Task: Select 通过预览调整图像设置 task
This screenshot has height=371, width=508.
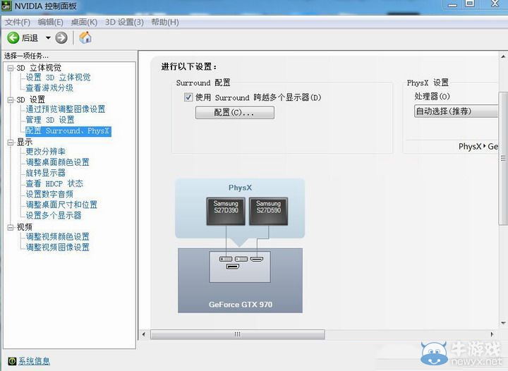Action: click(x=66, y=109)
